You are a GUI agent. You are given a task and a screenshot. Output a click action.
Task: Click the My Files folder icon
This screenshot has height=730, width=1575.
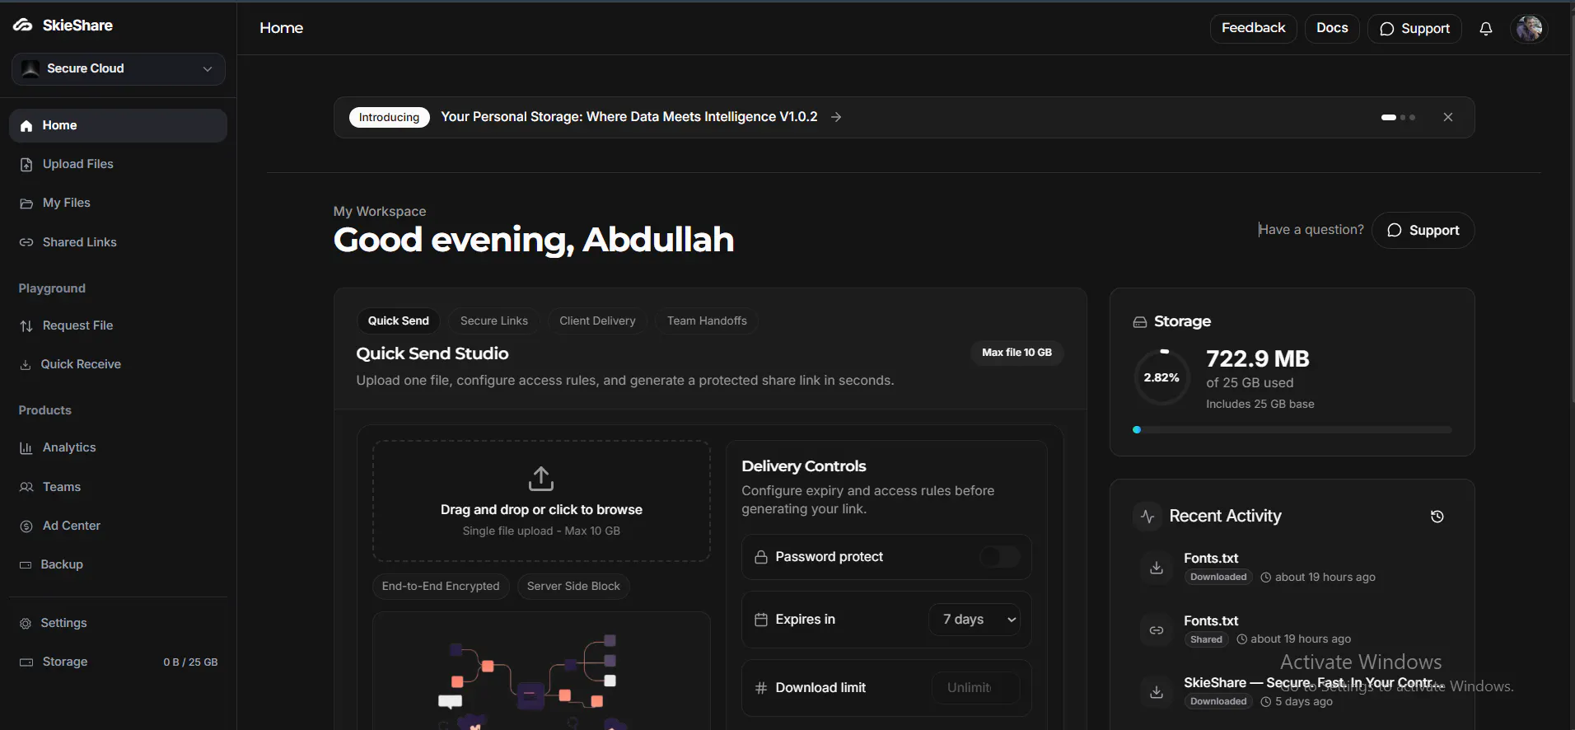[x=26, y=204]
